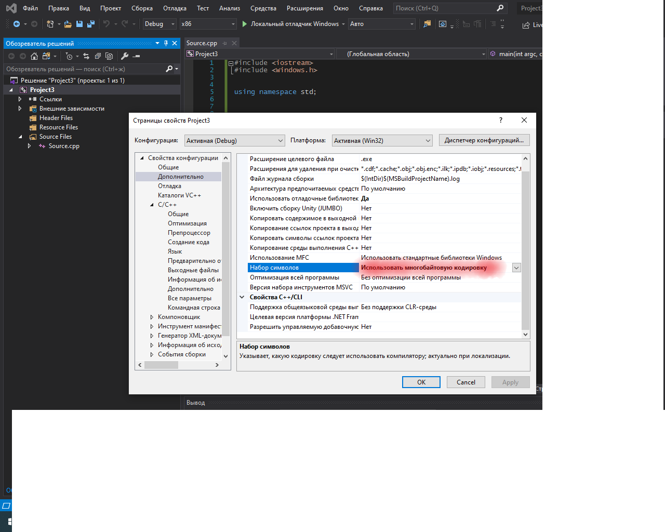Open the Конфигурация combo box
This screenshot has width=665, height=532.
coord(235,140)
